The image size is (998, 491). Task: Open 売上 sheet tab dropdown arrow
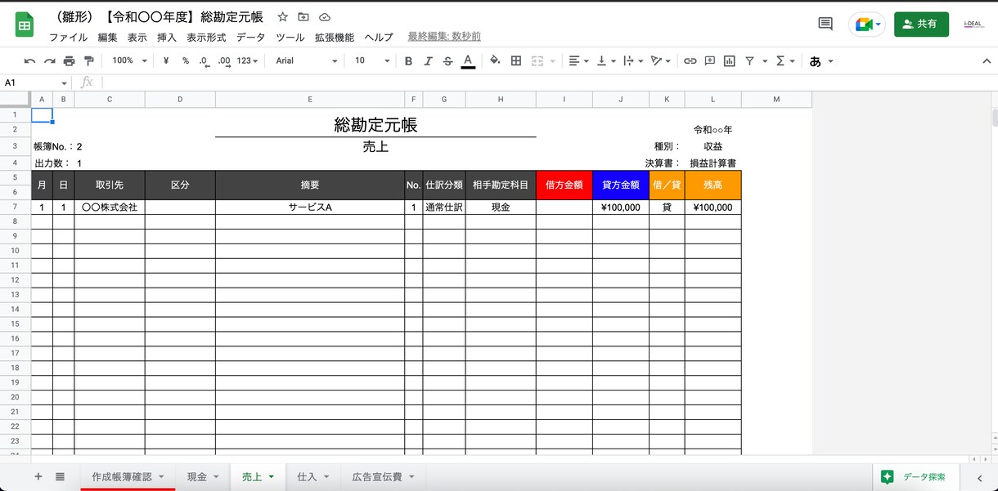(x=272, y=477)
